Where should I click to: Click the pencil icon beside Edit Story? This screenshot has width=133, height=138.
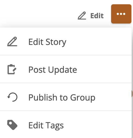coord(12,41)
